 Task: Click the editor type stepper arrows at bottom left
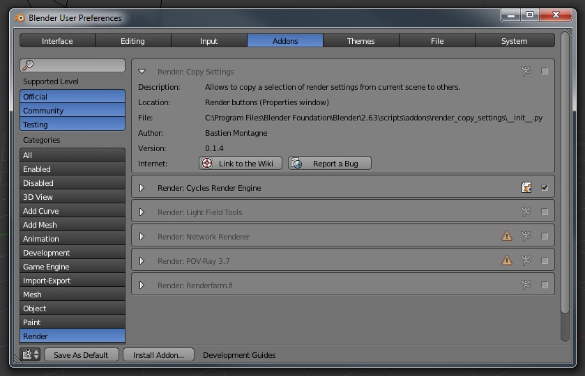click(x=36, y=354)
